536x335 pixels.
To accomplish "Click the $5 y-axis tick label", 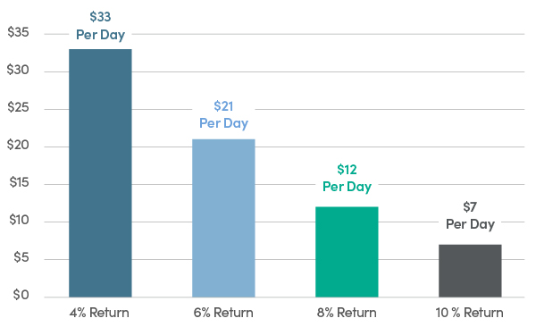I will tap(21, 257).
